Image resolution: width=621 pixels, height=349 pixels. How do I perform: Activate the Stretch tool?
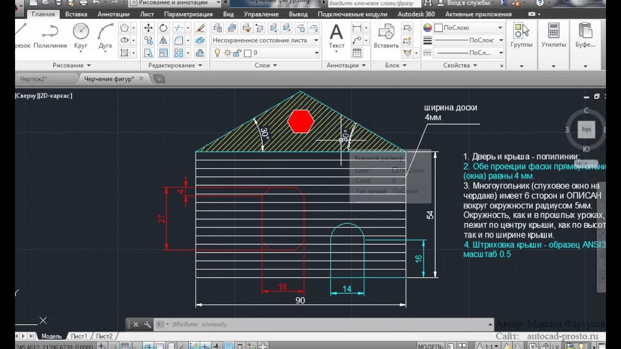[x=148, y=53]
